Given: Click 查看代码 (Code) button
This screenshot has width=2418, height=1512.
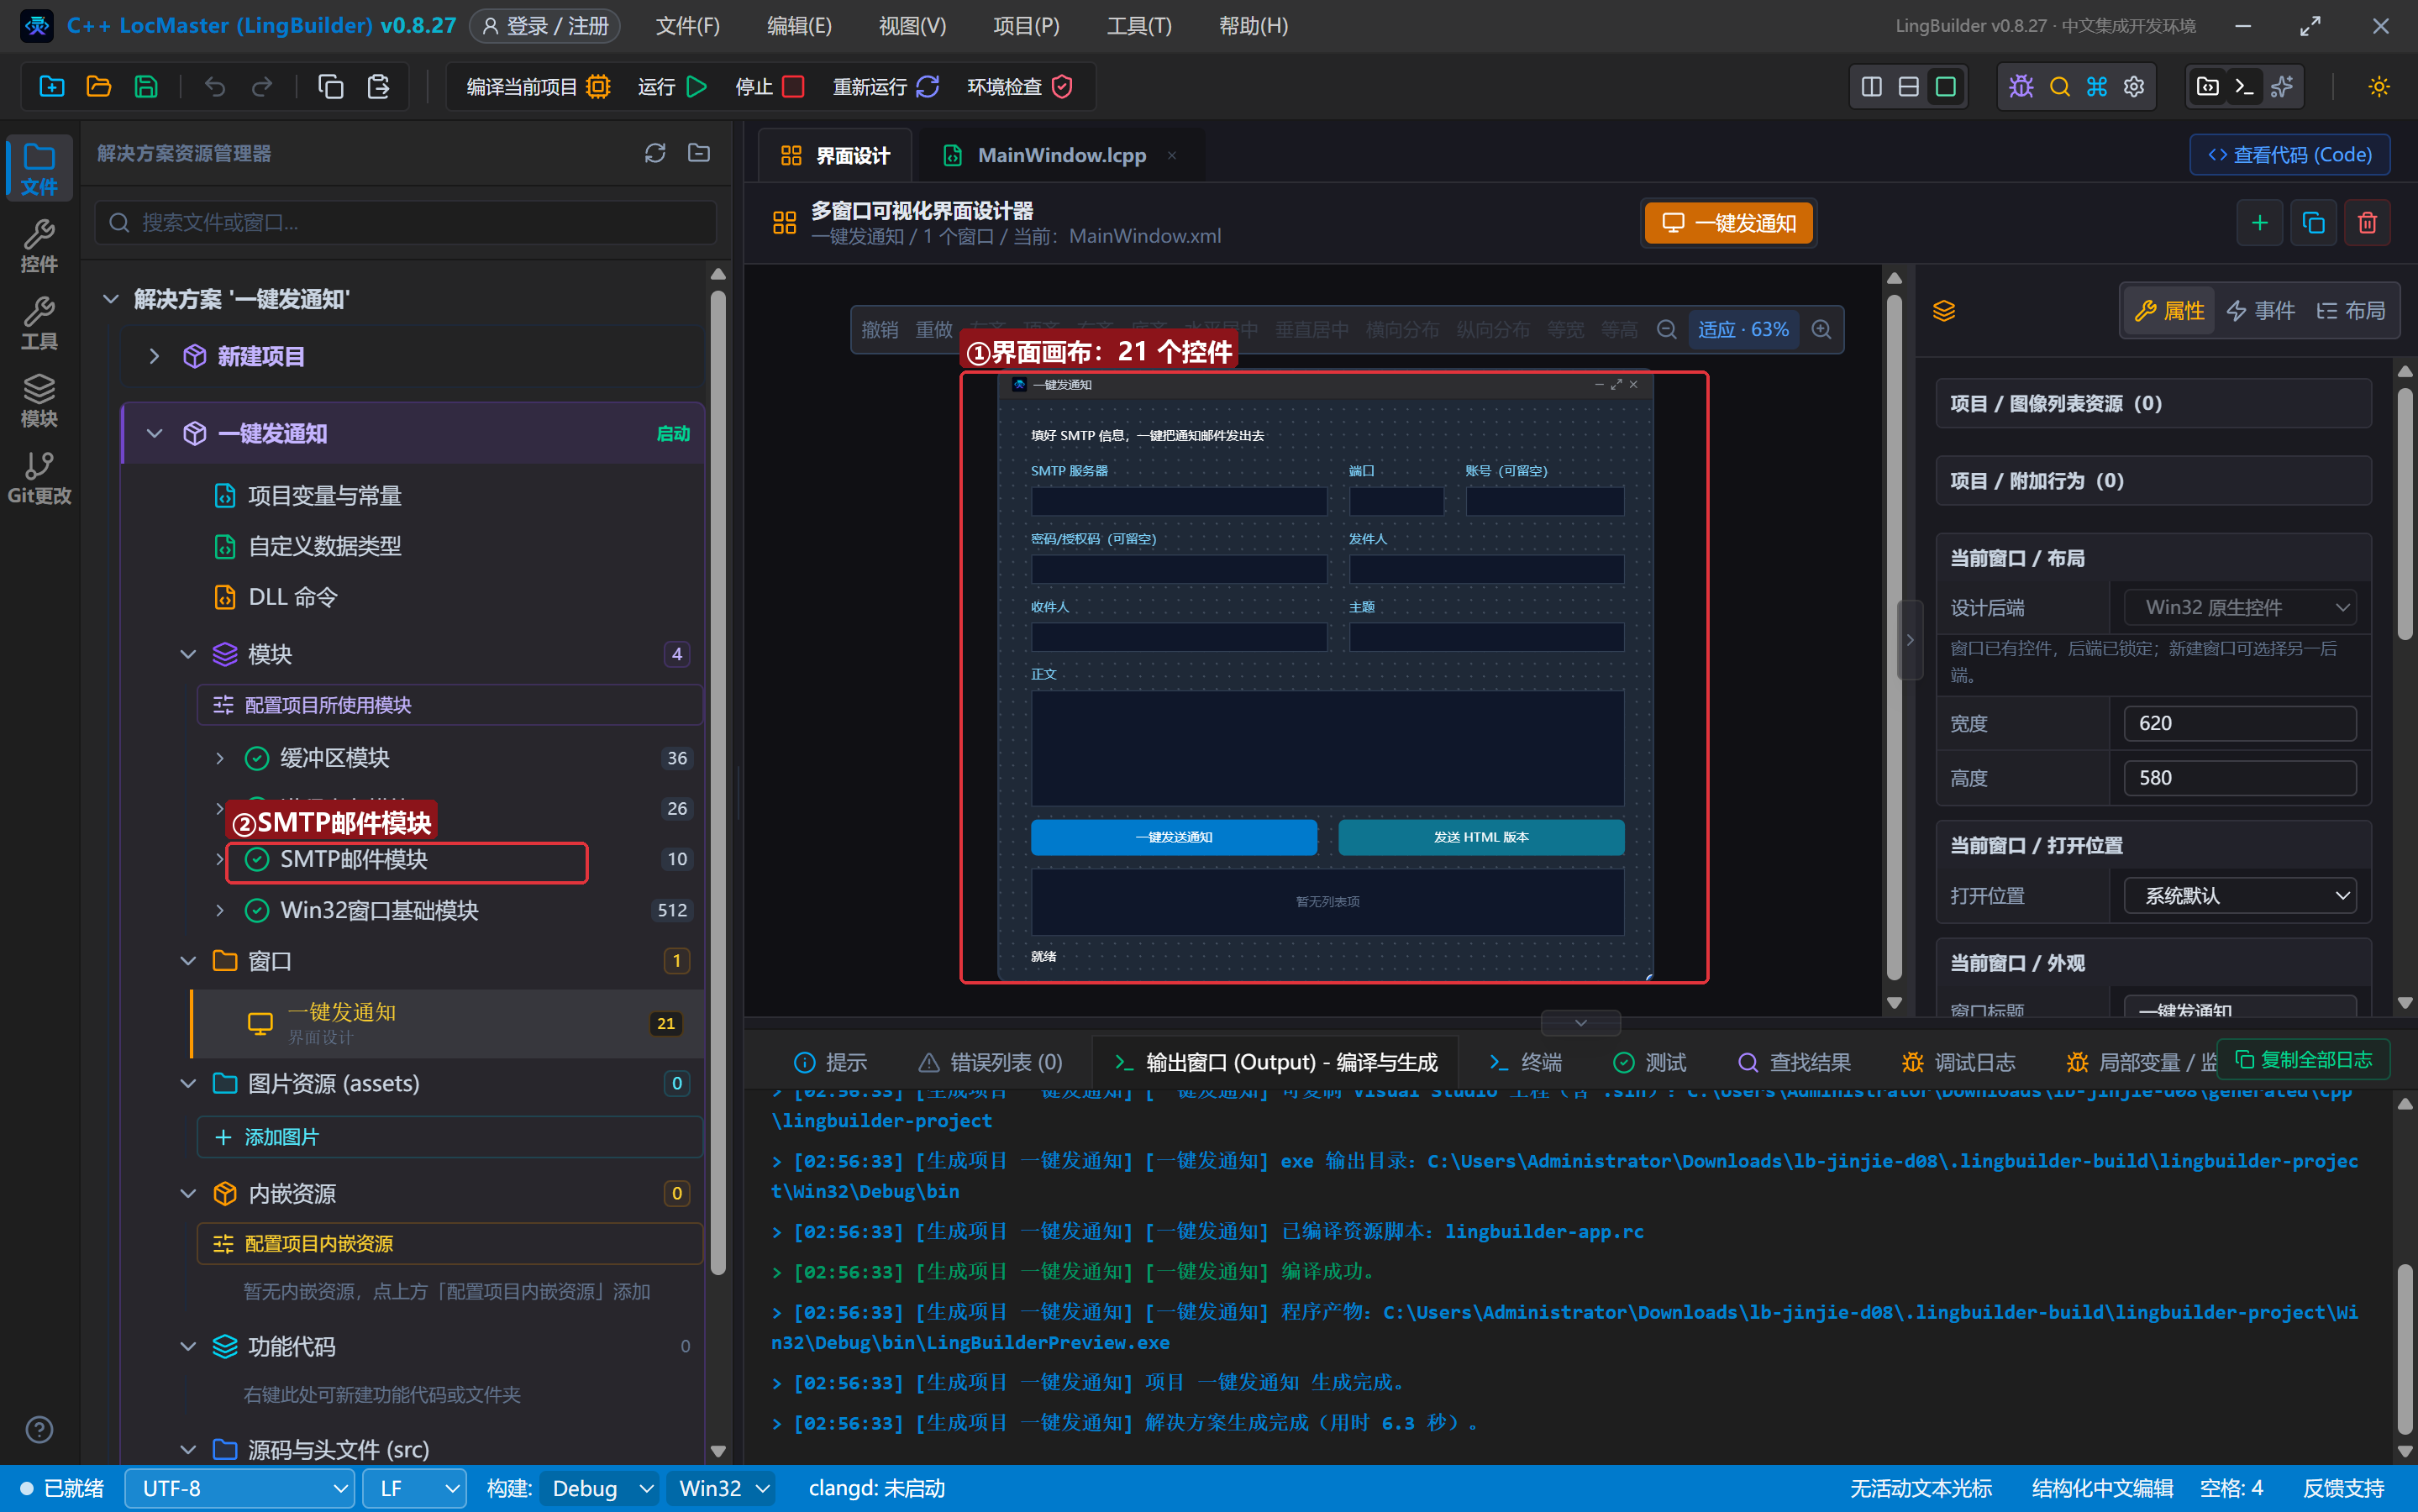Looking at the screenshot, I should point(2289,155).
